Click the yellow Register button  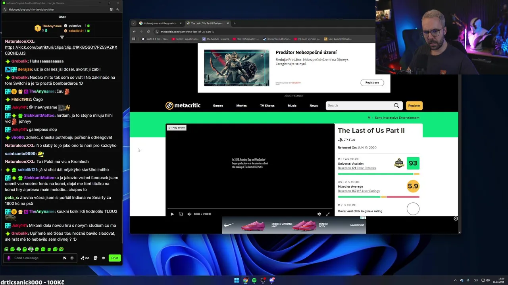pyautogui.click(x=414, y=106)
